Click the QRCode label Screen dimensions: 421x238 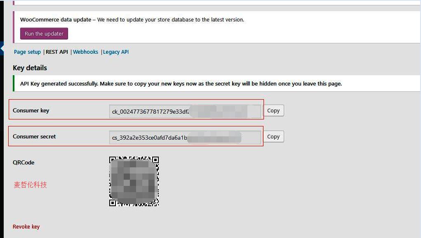[x=24, y=162]
